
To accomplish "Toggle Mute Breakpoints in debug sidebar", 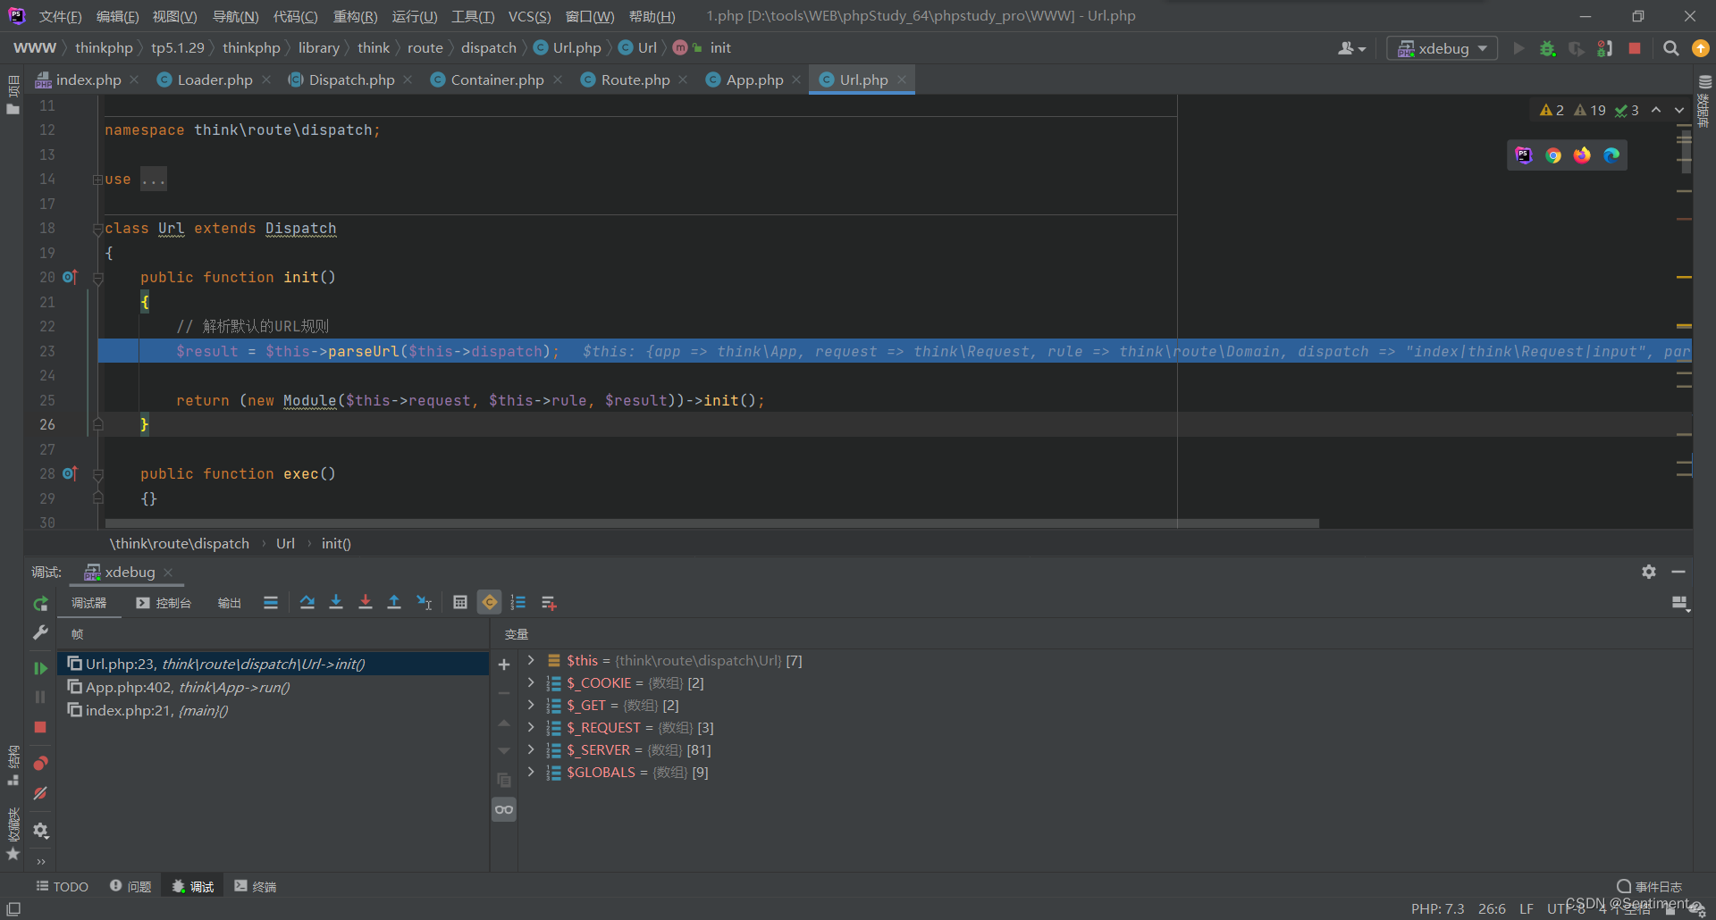I will coord(40,793).
